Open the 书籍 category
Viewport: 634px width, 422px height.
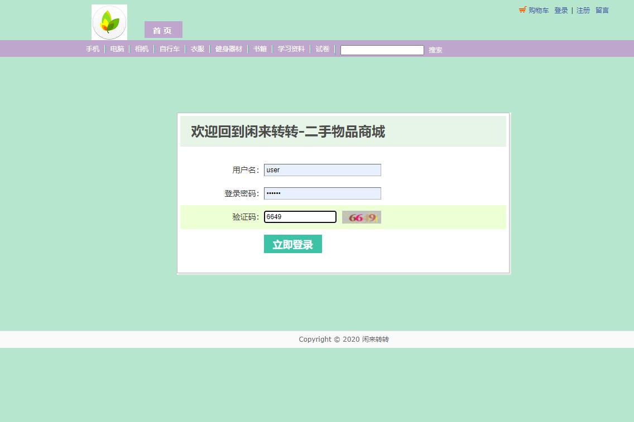[x=259, y=49]
